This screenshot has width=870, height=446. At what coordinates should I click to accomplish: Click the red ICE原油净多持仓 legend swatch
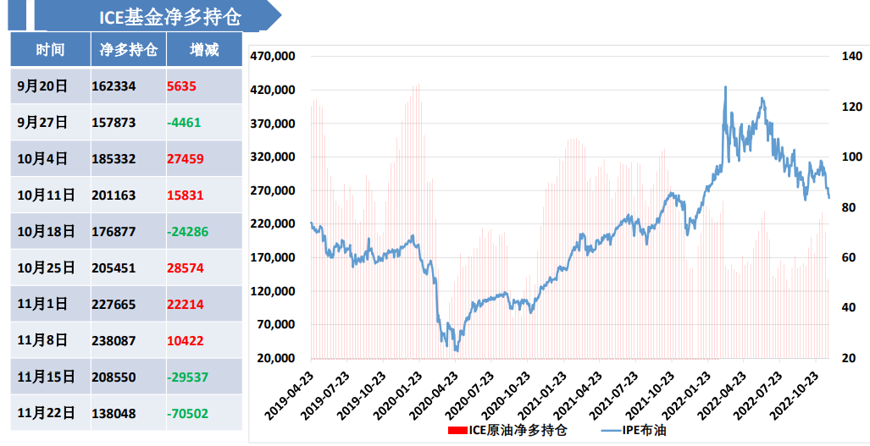(457, 431)
